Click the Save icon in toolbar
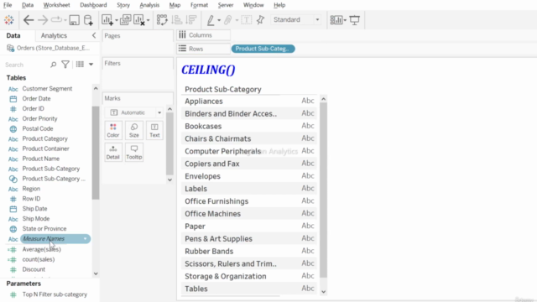 tap(74, 20)
